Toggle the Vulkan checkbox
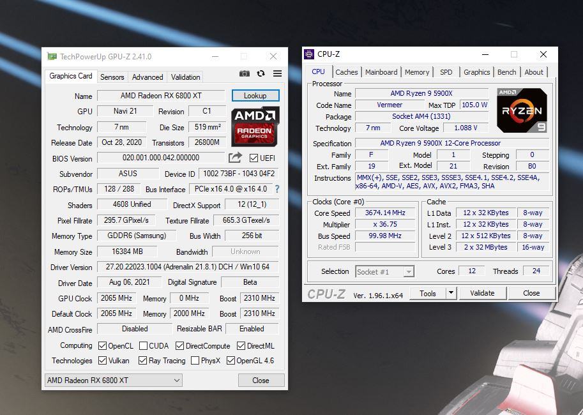583x415 pixels. (102, 360)
